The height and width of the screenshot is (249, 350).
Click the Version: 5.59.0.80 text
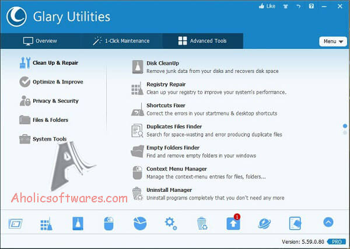click(303, 242)
